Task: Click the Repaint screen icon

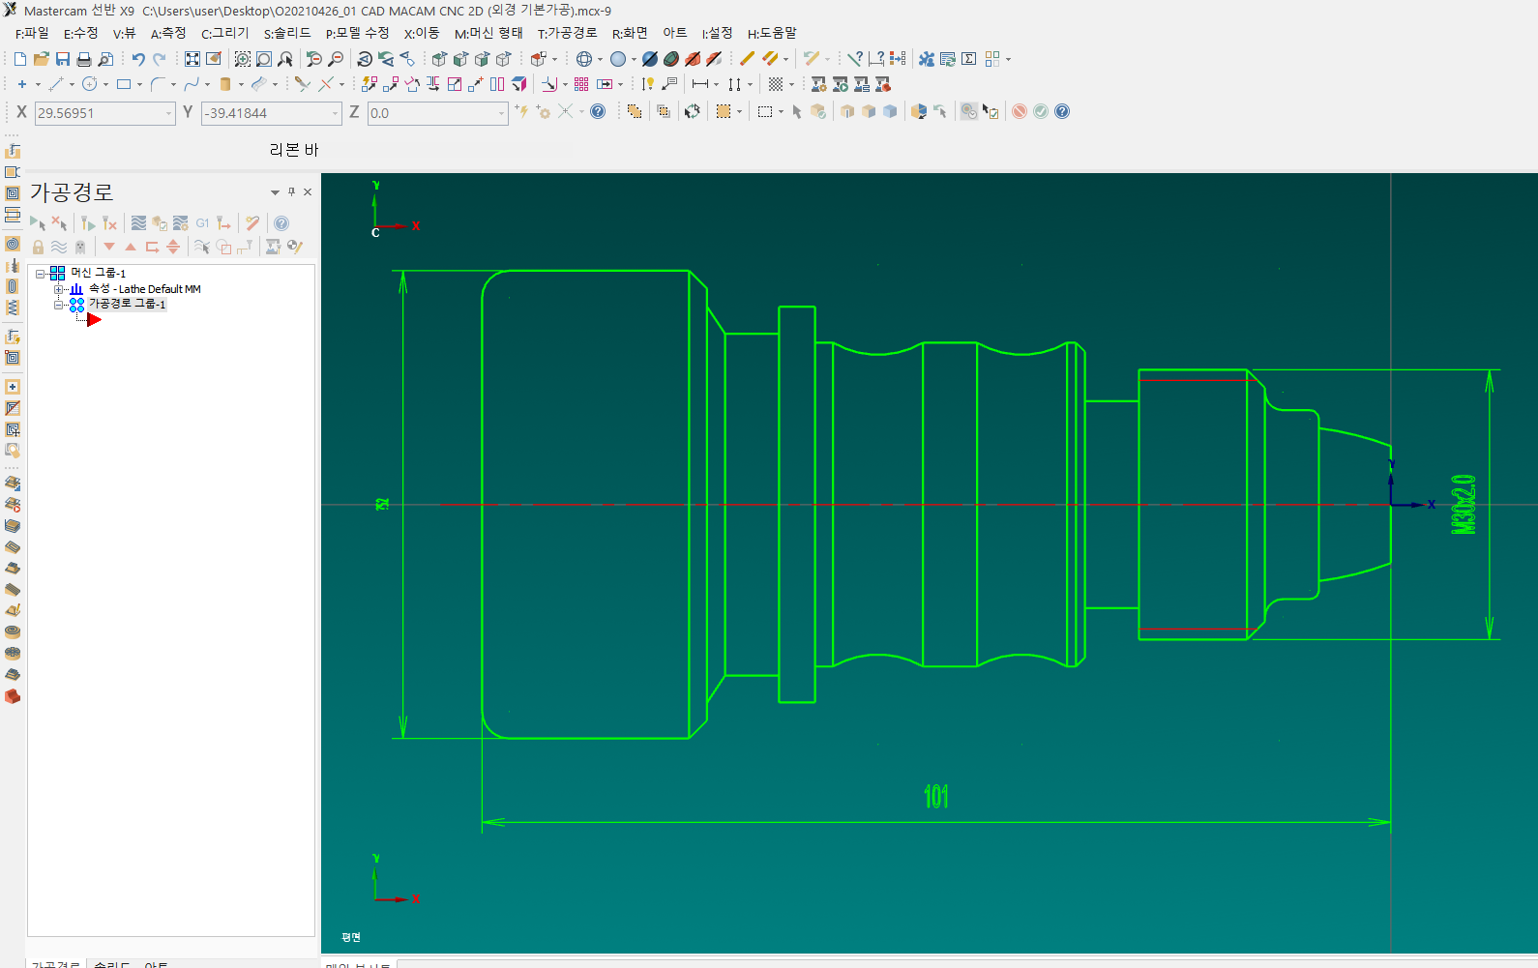Action: point(214,59)
